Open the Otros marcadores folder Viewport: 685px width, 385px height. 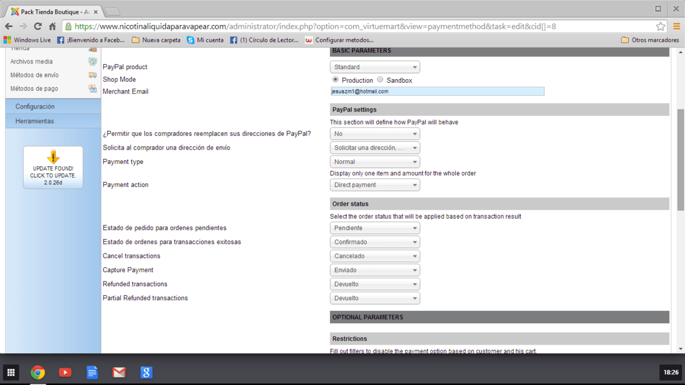coord(650,40)
